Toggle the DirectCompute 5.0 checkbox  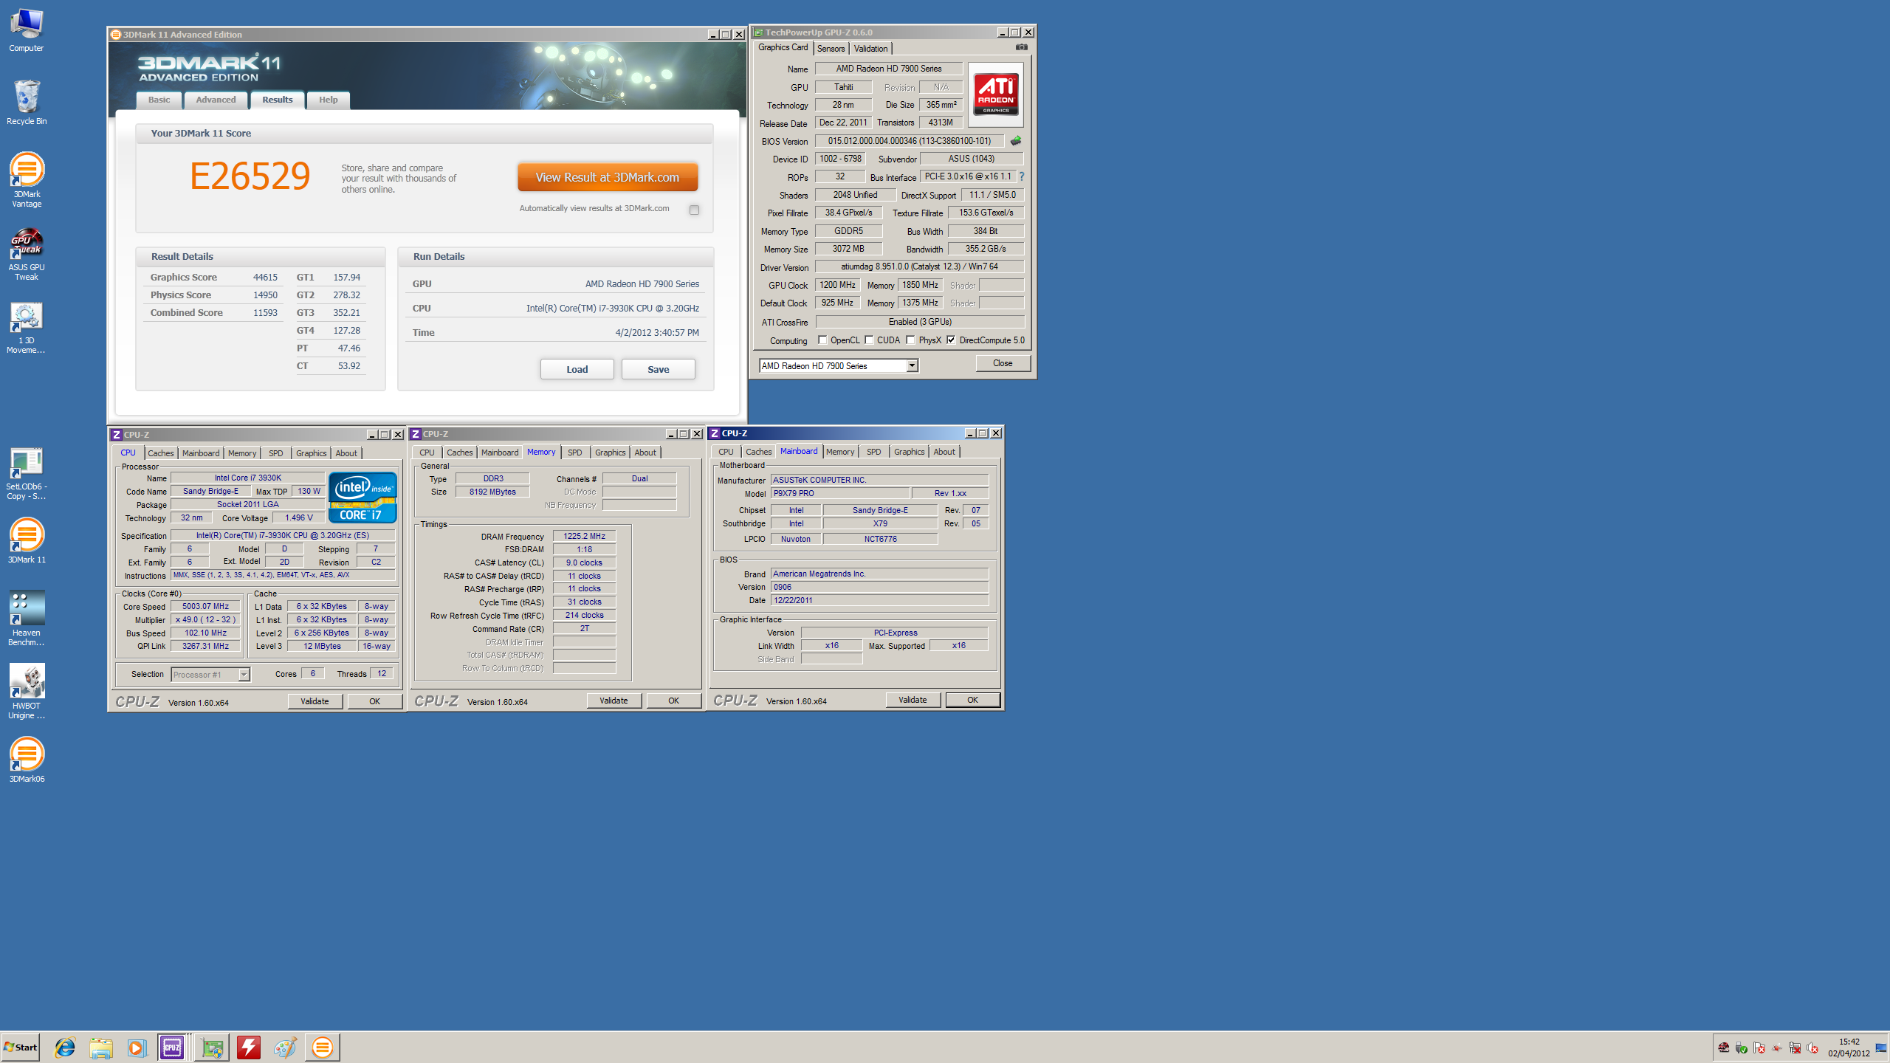951,340
